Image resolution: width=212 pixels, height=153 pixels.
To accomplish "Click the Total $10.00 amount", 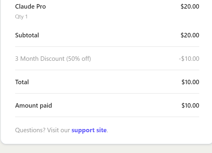I will point(190,82).
